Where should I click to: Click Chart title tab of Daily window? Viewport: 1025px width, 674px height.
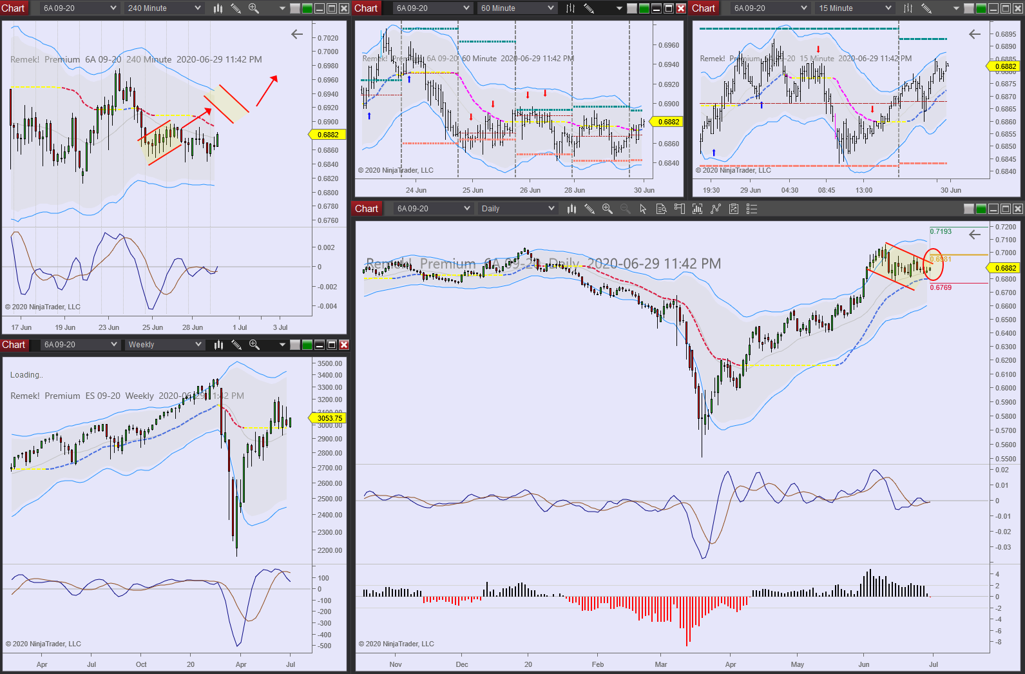[x=367, y=209]
